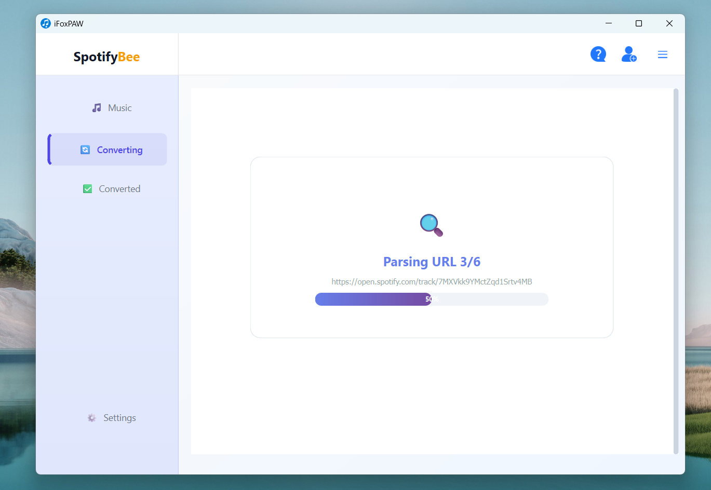Image resolution: width=711 pixels, height=490 pixels.
Task: Open the Spotify track URL link
Action: (432, 281)
